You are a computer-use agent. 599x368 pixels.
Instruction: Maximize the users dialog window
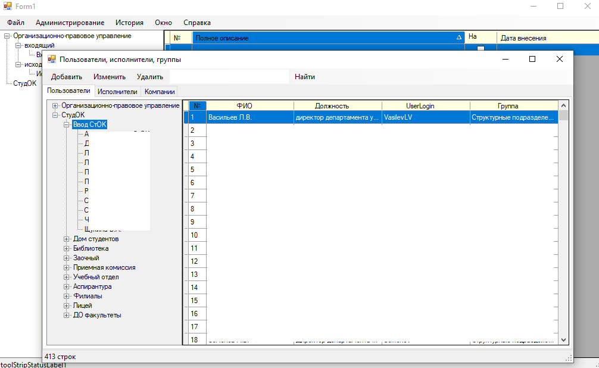tap(532, 59)
